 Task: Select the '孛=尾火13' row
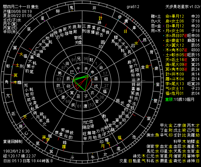pos(182,84)
